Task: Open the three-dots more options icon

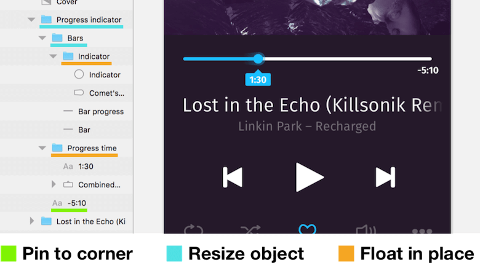Action: click(422, 231)
